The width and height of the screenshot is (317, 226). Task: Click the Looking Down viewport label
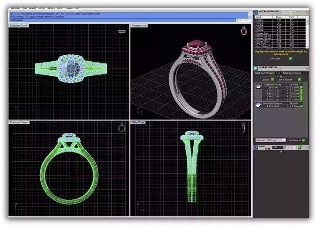(x=19, y=26)
